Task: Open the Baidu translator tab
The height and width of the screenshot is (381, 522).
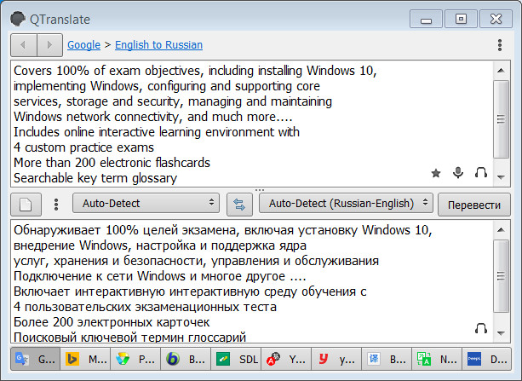Action: pyautogui.click(x=387, y=359)
